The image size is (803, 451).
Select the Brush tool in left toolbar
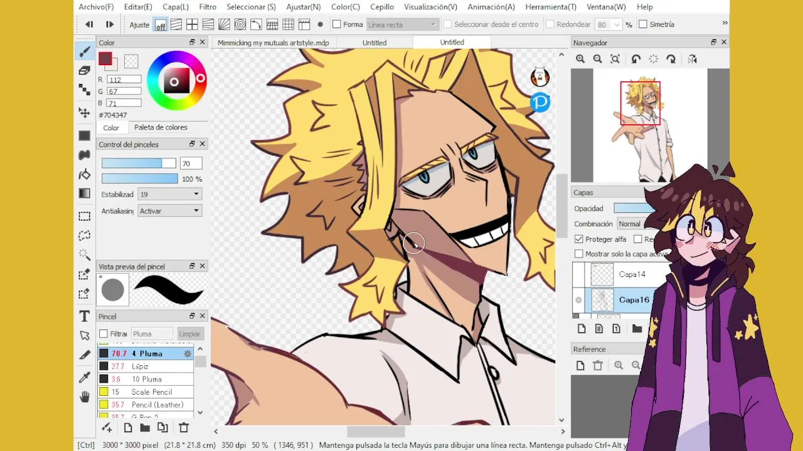85,51
